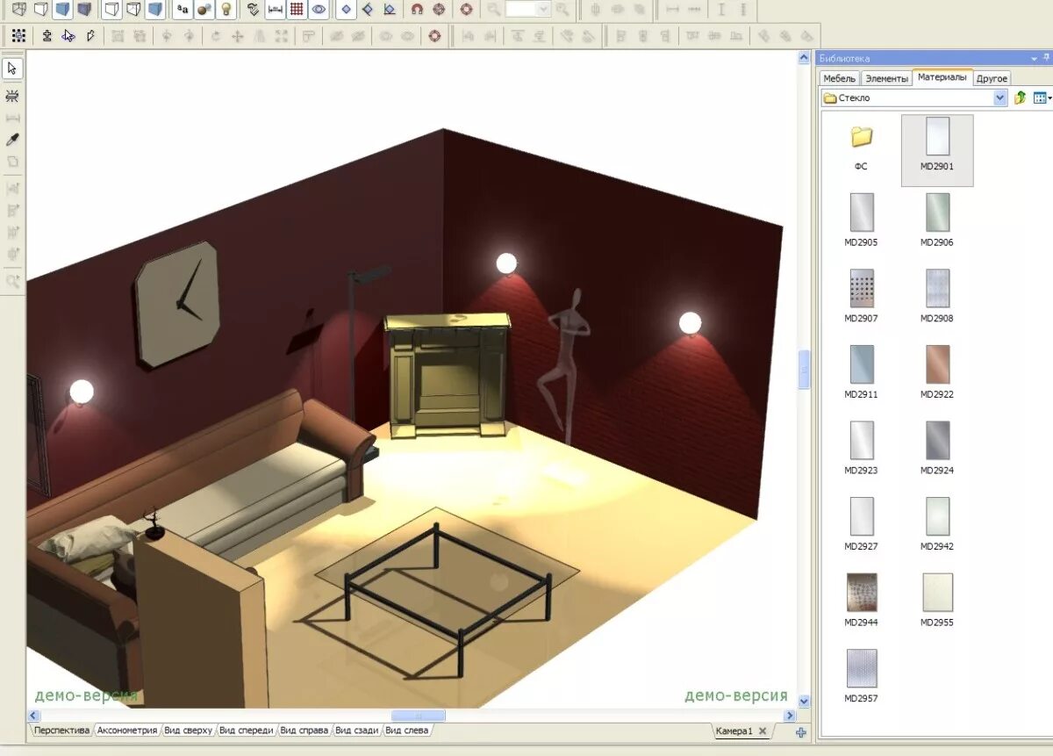The image size is (1053, 756).
Task: Click the blue plus add-camera button
Action: [800, 731]
